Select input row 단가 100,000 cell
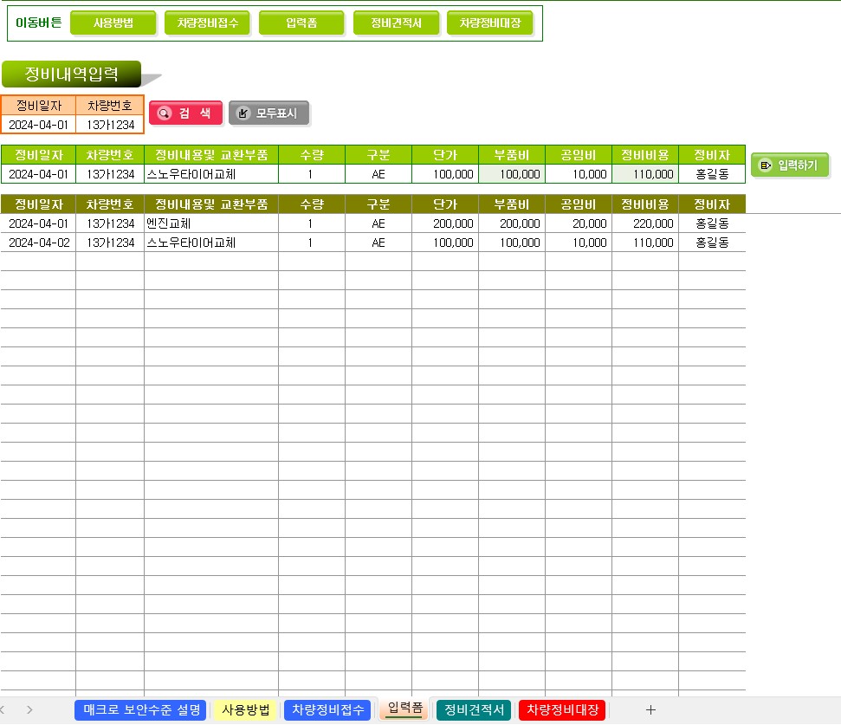 click(445, 174)
